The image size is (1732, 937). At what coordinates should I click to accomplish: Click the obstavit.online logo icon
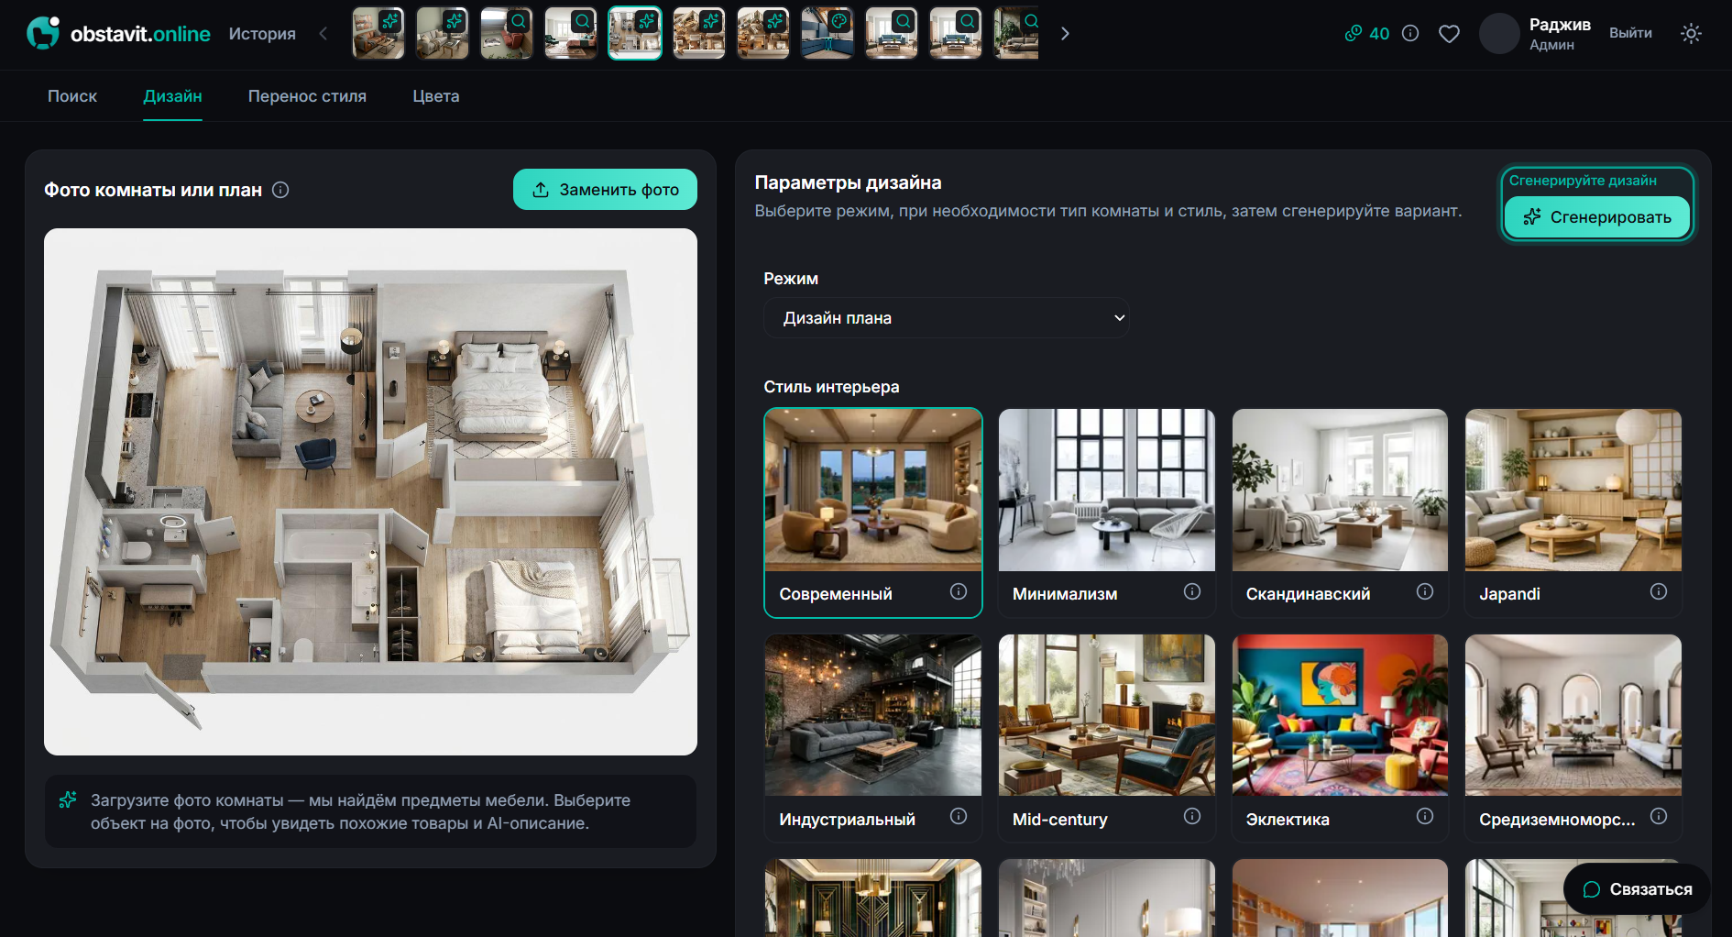click(x=43, y=33)
